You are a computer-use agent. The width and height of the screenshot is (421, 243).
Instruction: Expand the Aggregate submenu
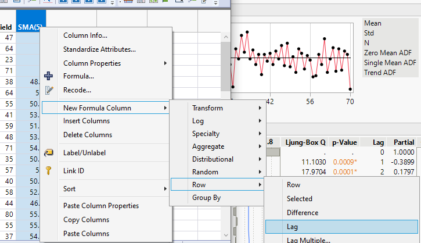click(x=218, y=146)
